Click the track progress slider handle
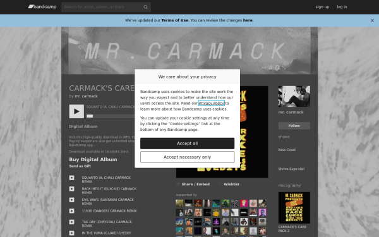The height and width of the screenshot is (237, 379). (90, 116)
